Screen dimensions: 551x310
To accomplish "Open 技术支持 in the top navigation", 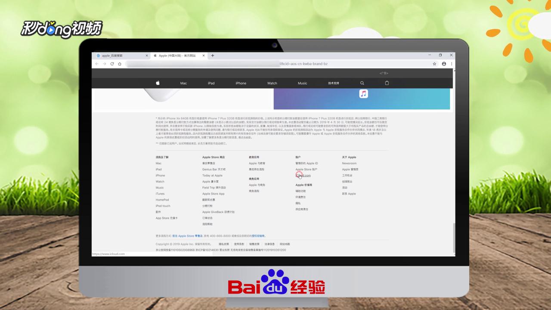I will click(334, 83).
